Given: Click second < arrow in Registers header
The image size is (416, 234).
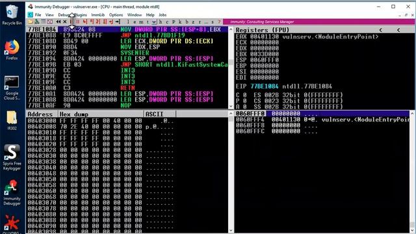Looking at the screenshot, I should pos(398,30).
